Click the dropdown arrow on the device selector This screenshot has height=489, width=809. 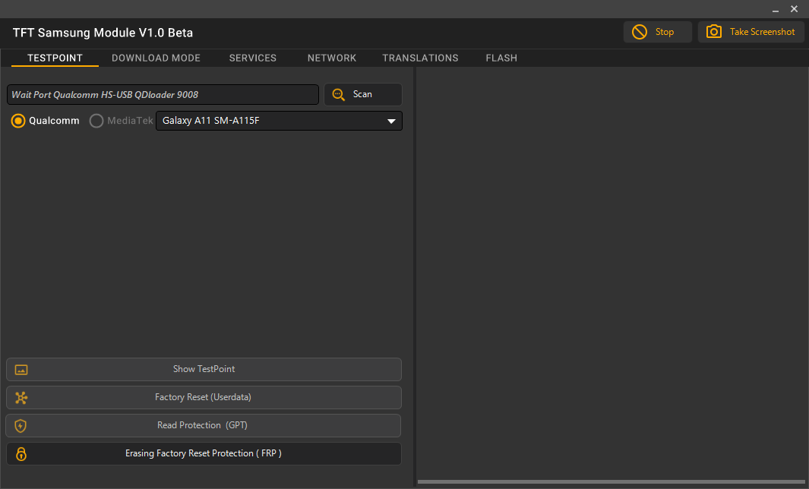(391, 121)
